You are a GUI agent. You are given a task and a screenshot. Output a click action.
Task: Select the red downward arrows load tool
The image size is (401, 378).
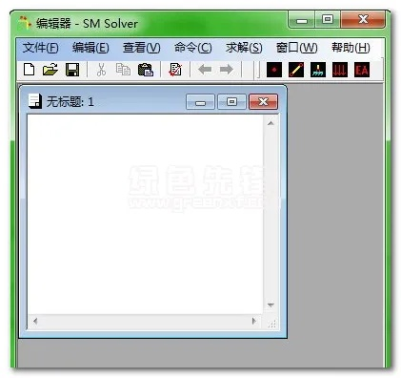pos(340,70)
